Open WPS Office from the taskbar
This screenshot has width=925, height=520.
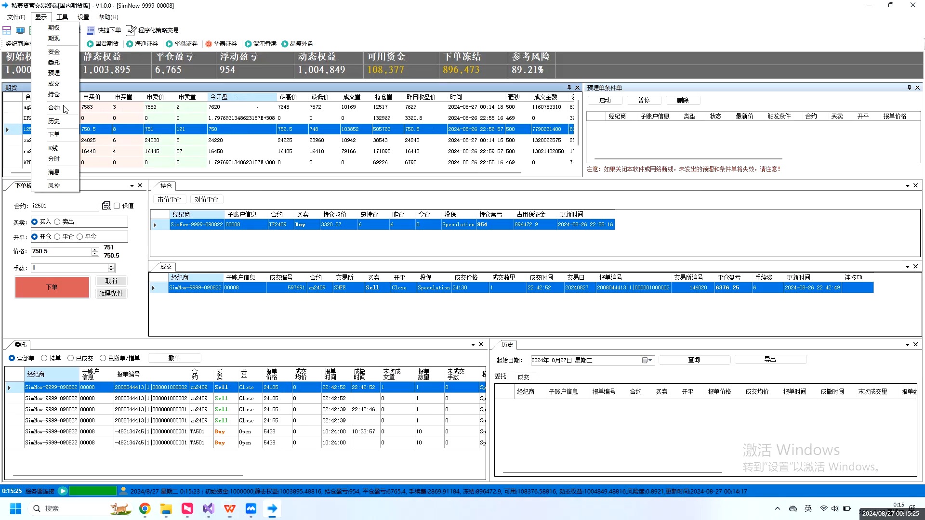click(x=230, y=508)
